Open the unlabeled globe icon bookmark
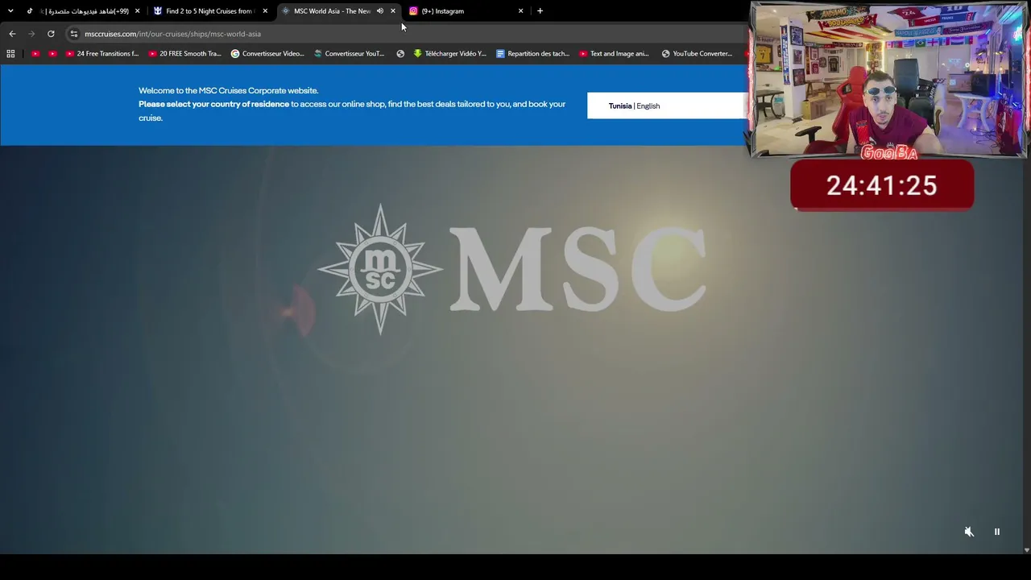 (x=400, y=54)
